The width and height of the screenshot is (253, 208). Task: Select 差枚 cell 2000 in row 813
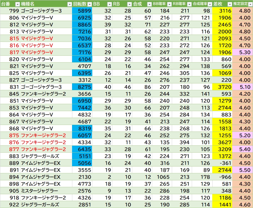click(222, 32)
